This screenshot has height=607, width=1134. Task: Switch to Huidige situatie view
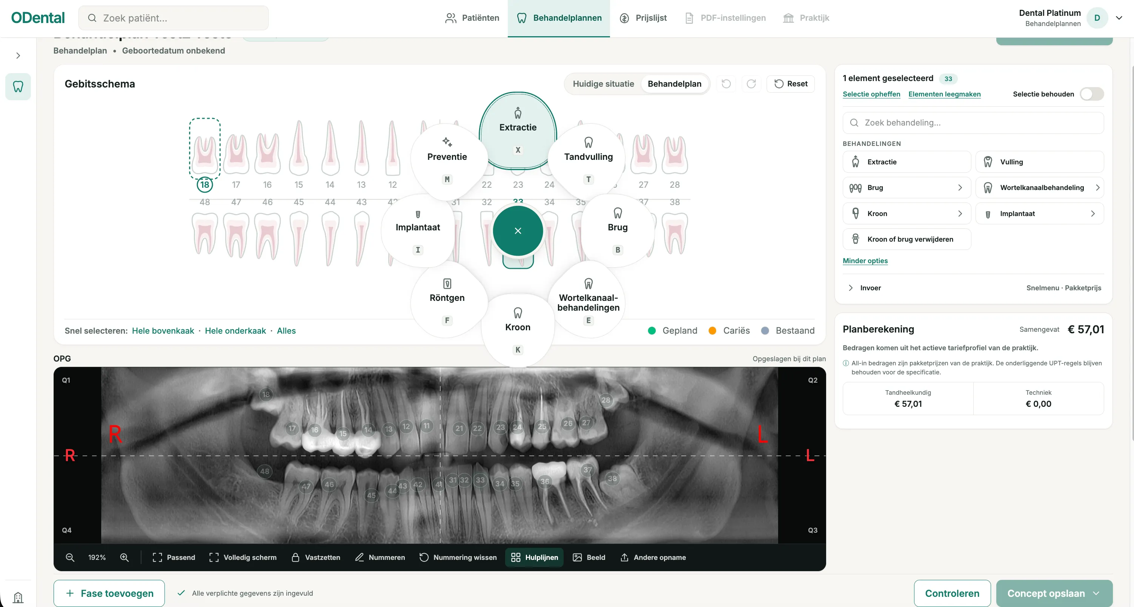603,84
